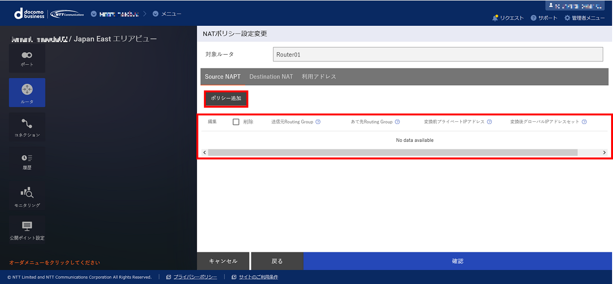Open the 履歴 history icon

click(27, 162)
